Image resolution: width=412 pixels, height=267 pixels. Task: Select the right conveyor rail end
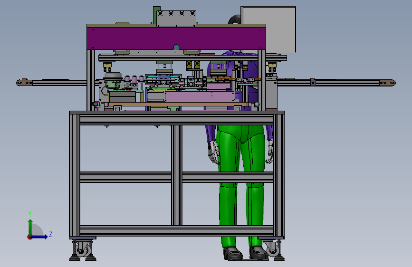(387, 83)
